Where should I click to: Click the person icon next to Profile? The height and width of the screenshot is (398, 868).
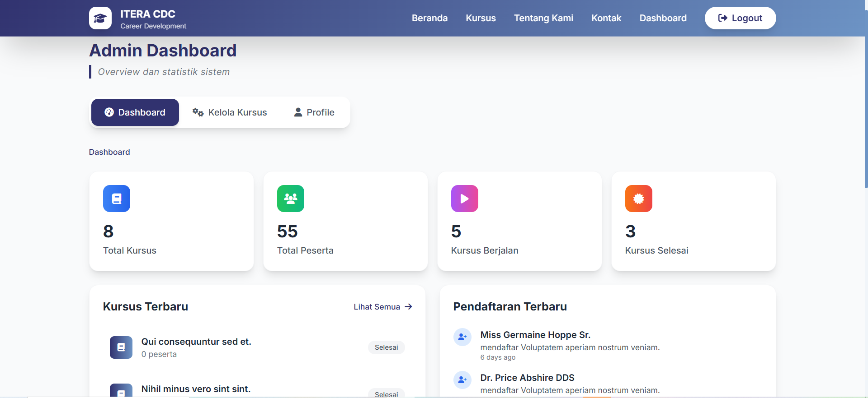pyautogui.click(x=298, y=112)
